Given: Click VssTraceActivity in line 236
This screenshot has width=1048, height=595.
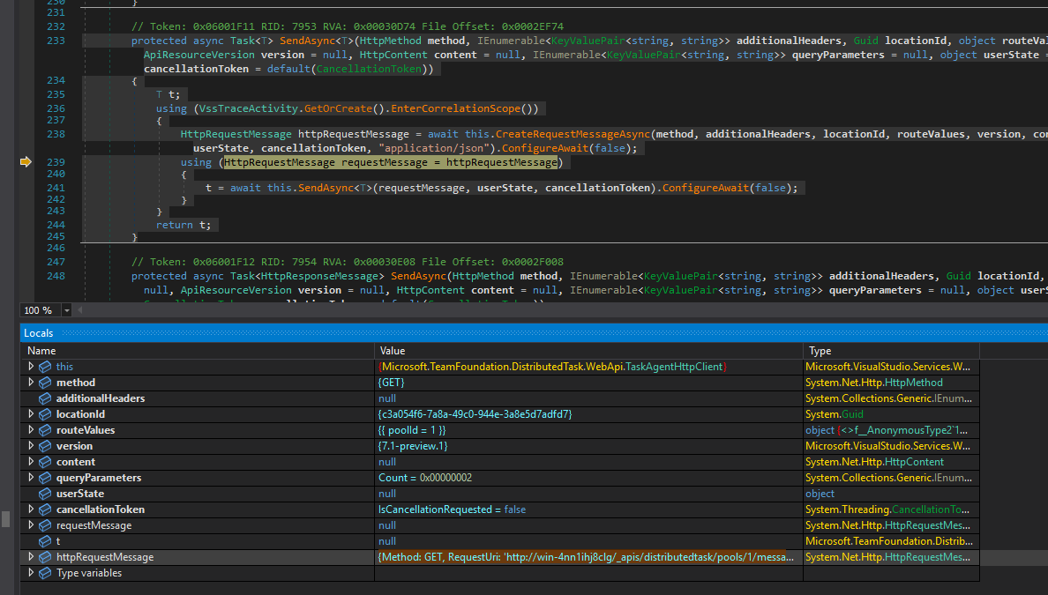Looking at the screenshot, I should (249, 108).
